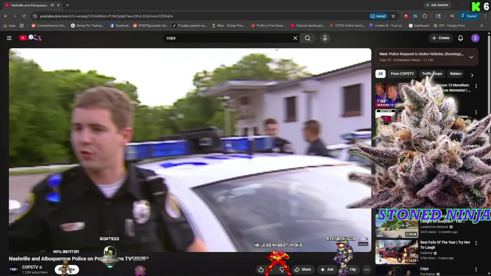Start voice search with microphone icon

point(325,38)
